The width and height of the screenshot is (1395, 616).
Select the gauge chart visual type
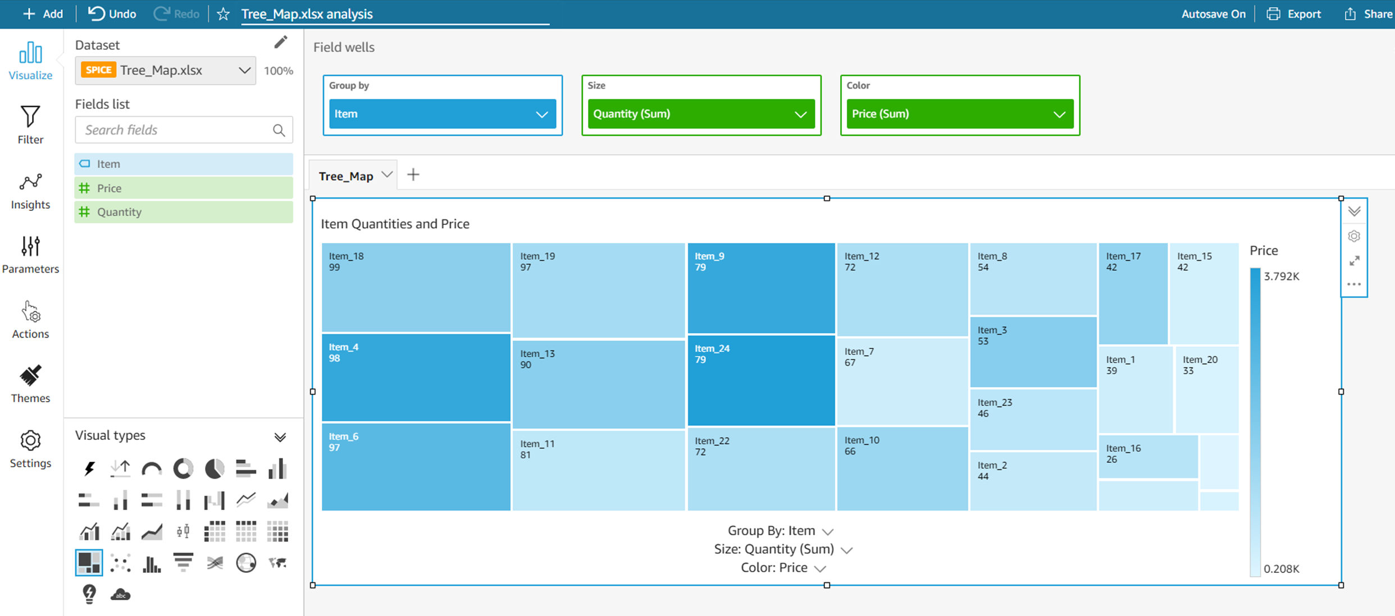152,468
